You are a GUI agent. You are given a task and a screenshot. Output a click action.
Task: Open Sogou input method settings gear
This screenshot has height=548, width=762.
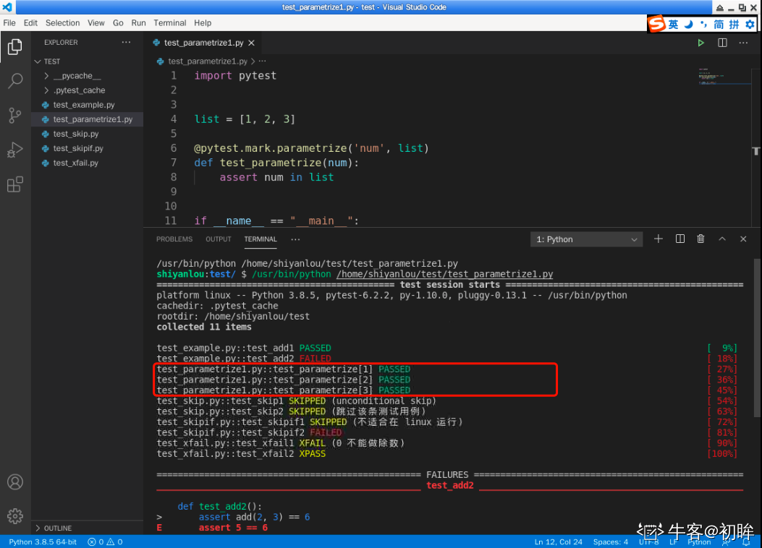pos(750,25)
